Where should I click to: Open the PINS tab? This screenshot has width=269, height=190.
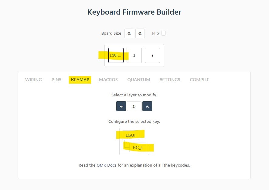point(56,80)
